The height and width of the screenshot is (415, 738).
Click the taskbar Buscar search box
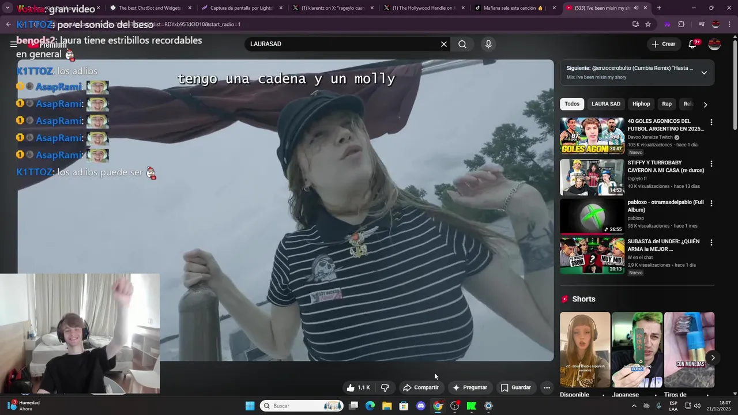[x=303, y=406]
